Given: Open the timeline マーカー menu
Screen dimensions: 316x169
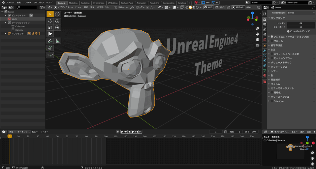Looking at the screenshot, I should (44, 132).
